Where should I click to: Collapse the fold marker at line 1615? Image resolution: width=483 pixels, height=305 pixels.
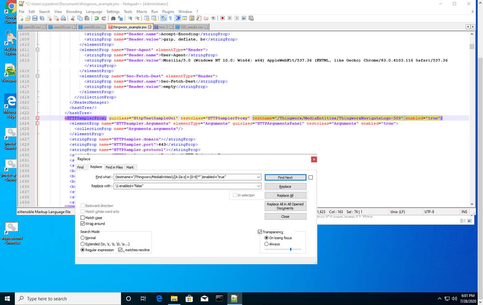[x=37, y=76]
